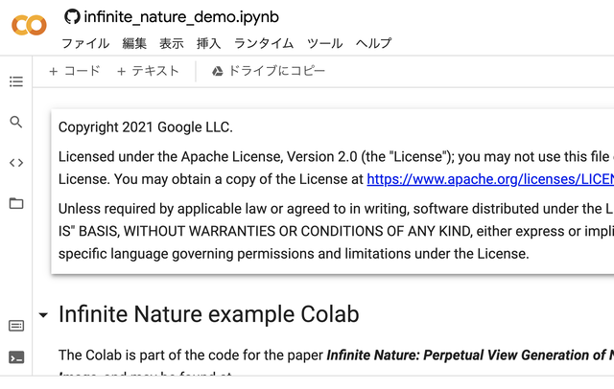Open the ツール menu
Image resolution: width=614 pixels, height=389 pixels.
point(324,43)
